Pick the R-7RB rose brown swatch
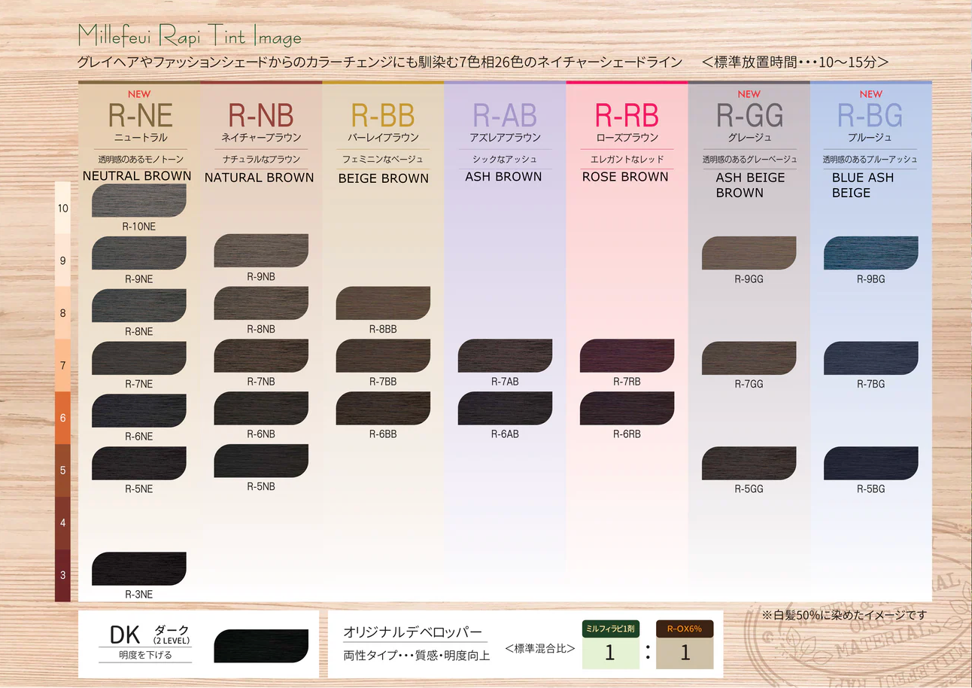Image resolution: width=972 pixels, height=688 pixels. pyautogui.click(x=627, y=356)
